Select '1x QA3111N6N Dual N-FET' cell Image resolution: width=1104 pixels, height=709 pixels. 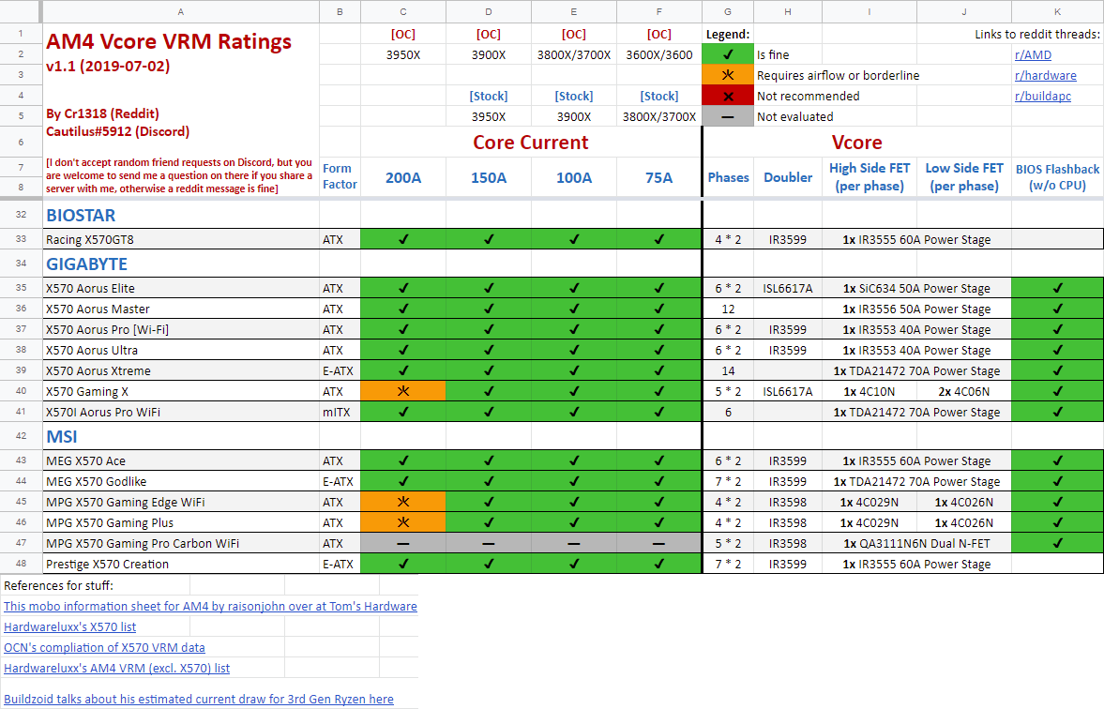click(916, 543)
